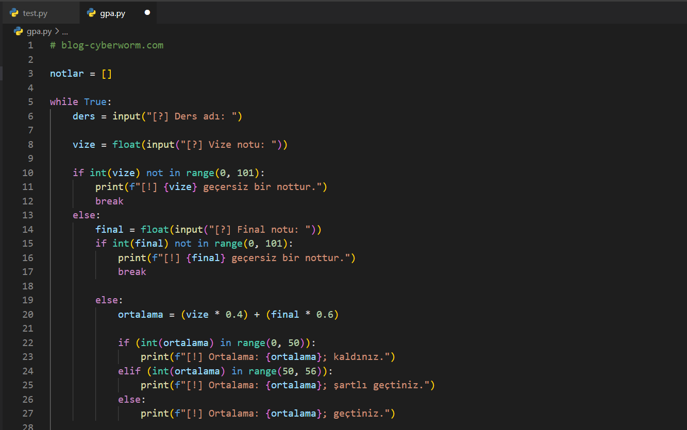The height and width of the screenshot is (430, 687).
Task: Expand the breadcrumb separator chevron
Action: click(x=57, y=31)
